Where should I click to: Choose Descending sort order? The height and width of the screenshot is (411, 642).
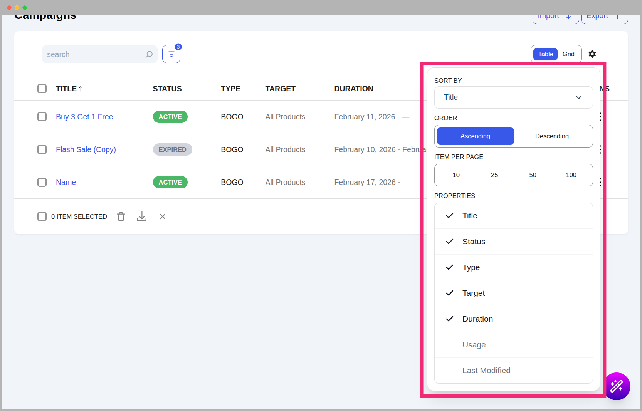tap(552, 136)
